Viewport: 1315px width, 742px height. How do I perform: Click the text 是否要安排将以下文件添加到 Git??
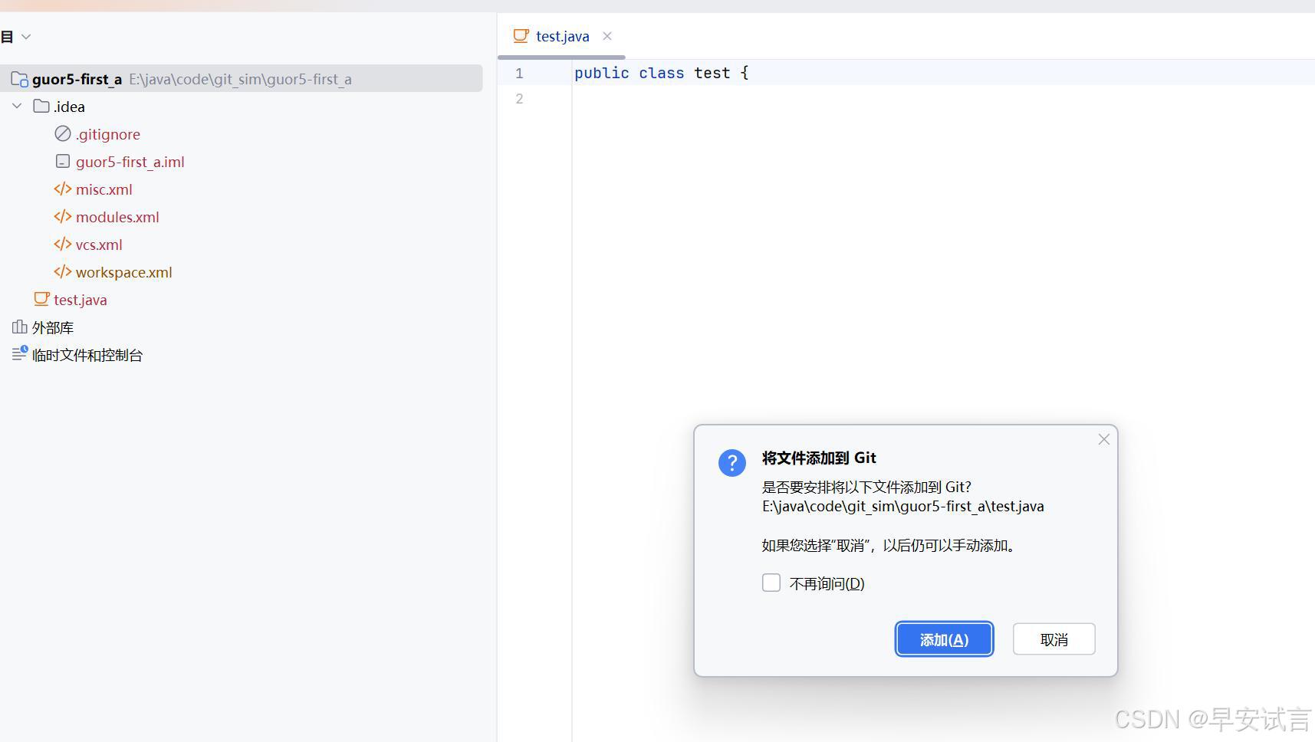coord(866,487)
